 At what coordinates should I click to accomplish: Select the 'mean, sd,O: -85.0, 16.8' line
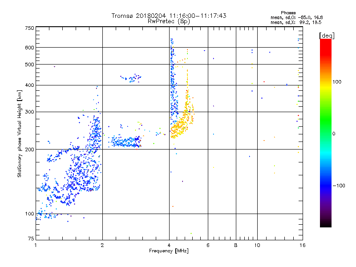tap(296, 17)
